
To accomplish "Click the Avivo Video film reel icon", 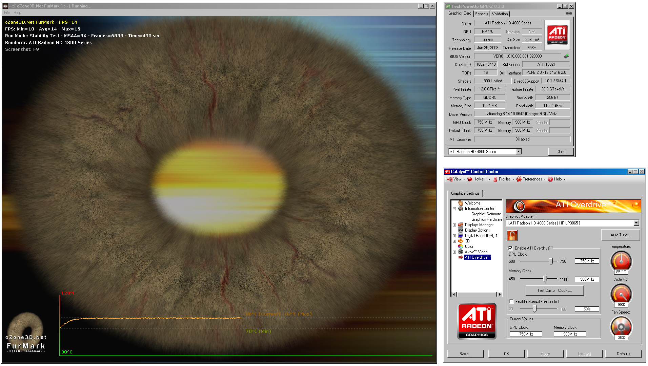I will [x=461, y=252].
